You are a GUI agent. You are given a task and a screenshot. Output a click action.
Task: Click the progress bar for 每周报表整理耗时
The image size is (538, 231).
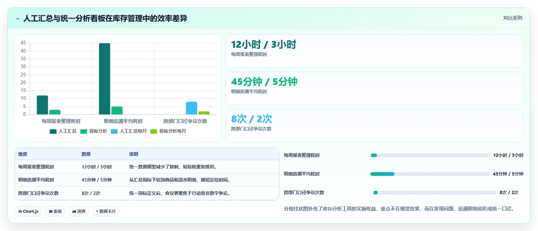tap(430, 155)
